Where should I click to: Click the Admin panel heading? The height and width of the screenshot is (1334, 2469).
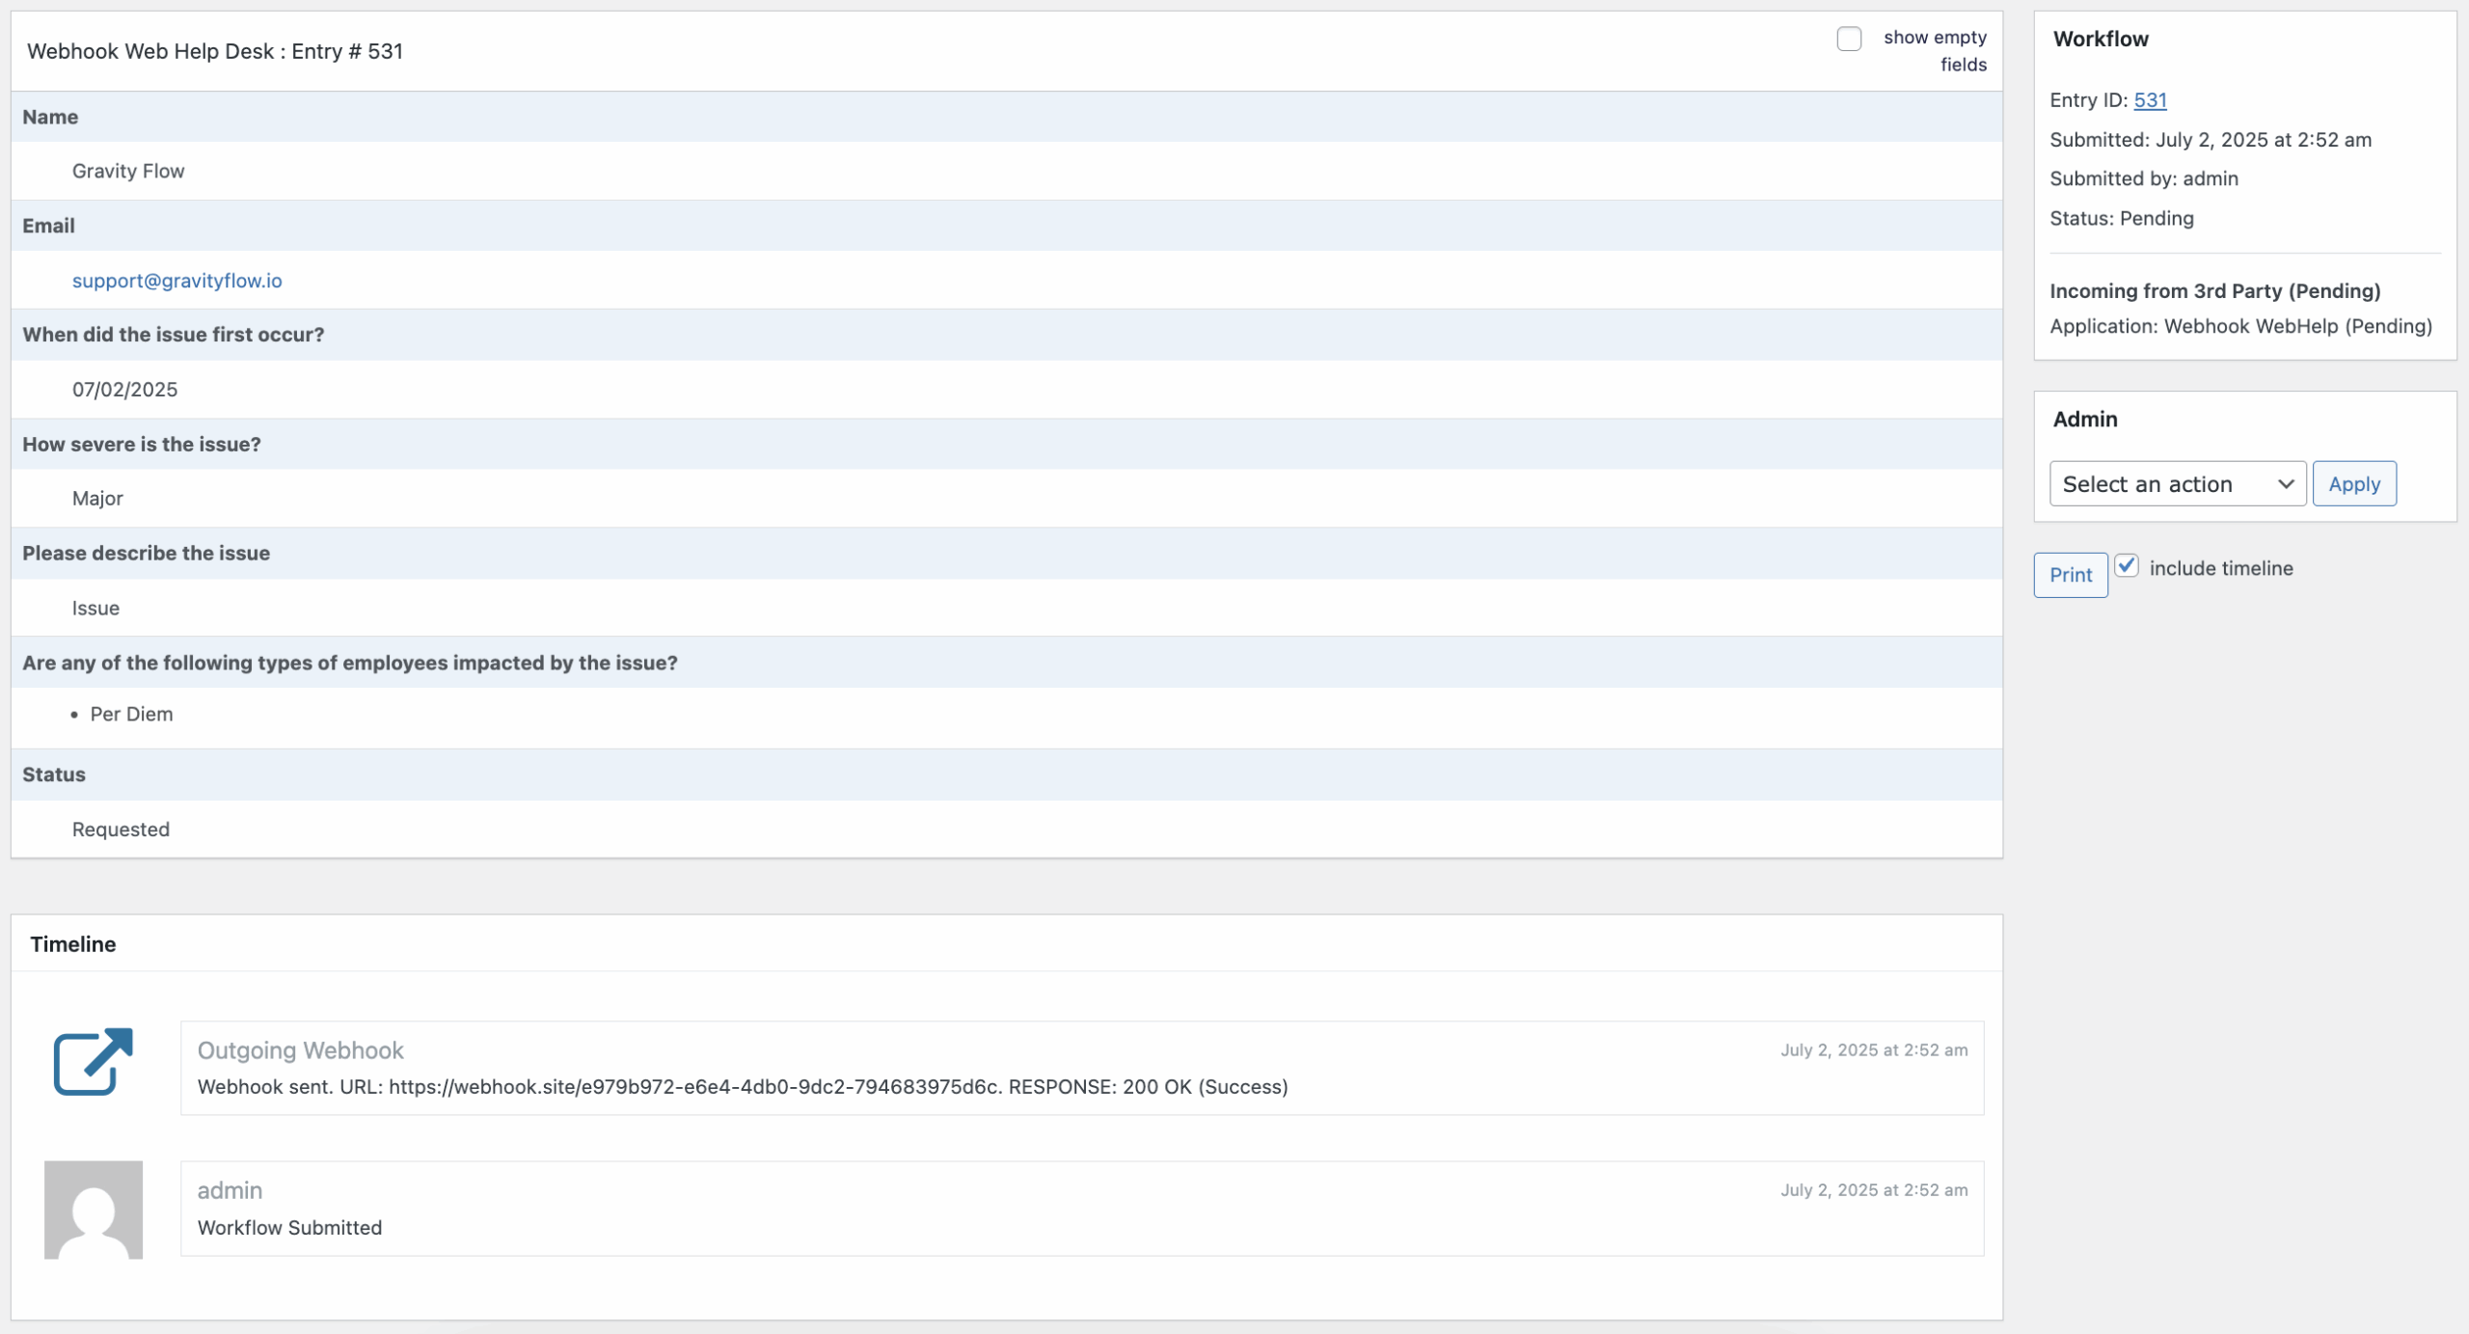[x=2085, y=420]
